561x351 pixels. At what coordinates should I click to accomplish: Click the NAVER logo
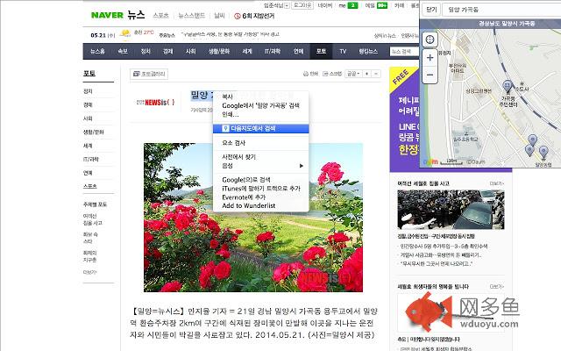click(107, 15)
